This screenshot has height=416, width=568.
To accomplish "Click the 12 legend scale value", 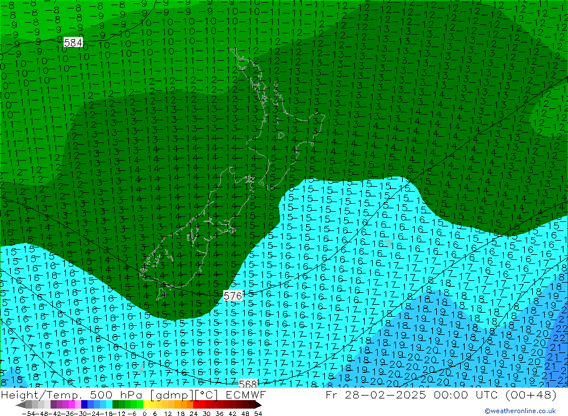I will (168, 414).
